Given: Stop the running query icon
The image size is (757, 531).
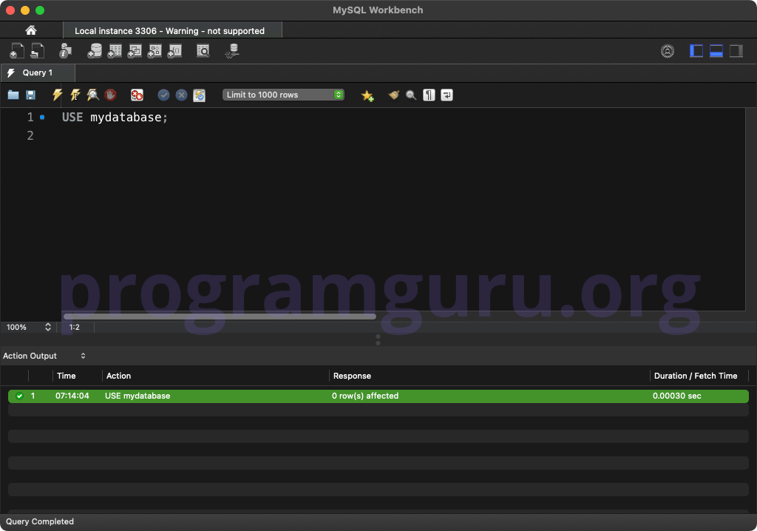Looking at the screenshot, I should [x=111, y=95].
